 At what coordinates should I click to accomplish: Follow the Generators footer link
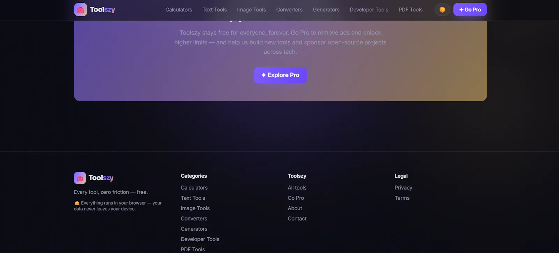tap(194, 229)
